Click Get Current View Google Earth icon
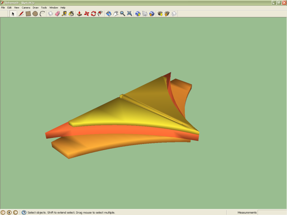This screenshot has height=215, width=287. click(x=138, y=14)
